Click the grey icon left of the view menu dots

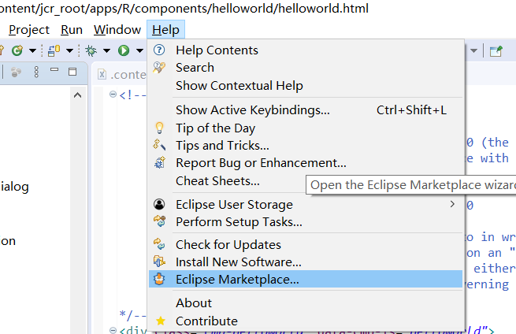pos(16,72)
